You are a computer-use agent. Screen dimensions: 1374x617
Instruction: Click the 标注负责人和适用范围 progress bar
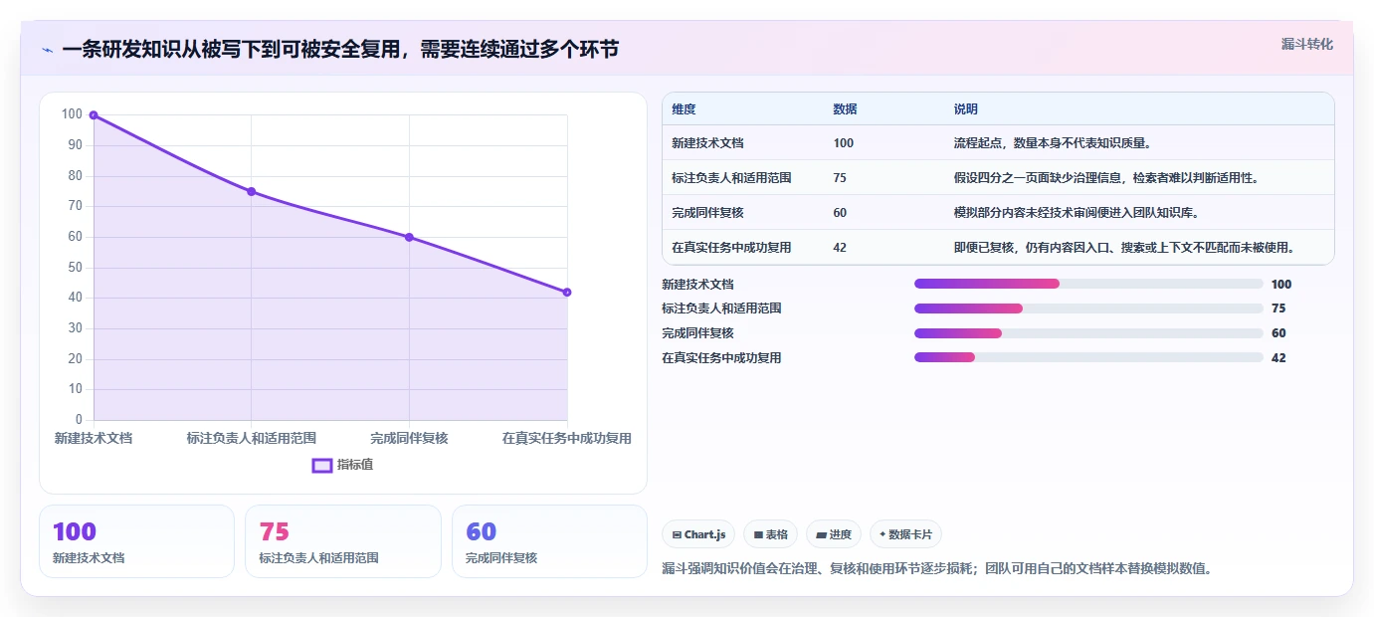[1088, 308]
